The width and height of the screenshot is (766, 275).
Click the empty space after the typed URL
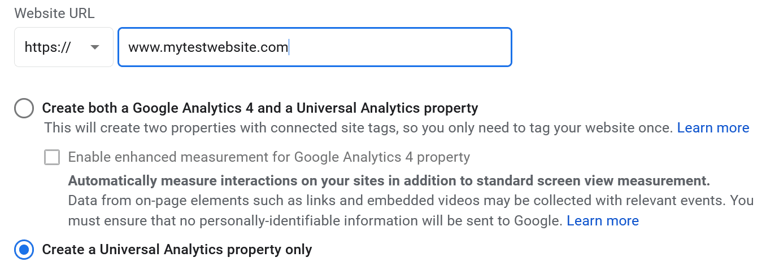point(395,47)
